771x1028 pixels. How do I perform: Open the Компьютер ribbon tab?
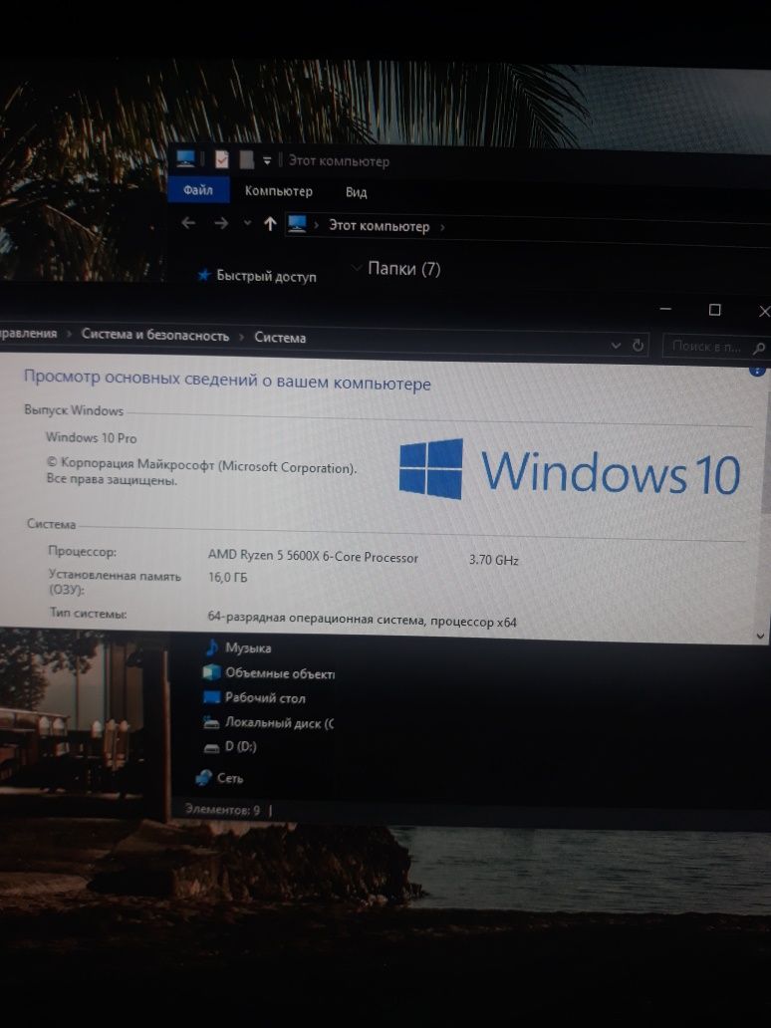(x=279, y=191)
